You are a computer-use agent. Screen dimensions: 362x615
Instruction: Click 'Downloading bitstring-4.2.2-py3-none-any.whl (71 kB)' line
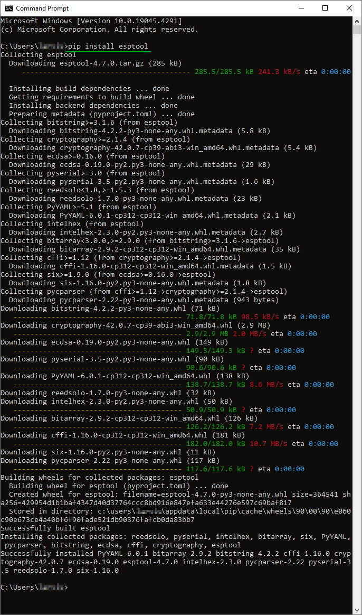(x=110, y=308)
